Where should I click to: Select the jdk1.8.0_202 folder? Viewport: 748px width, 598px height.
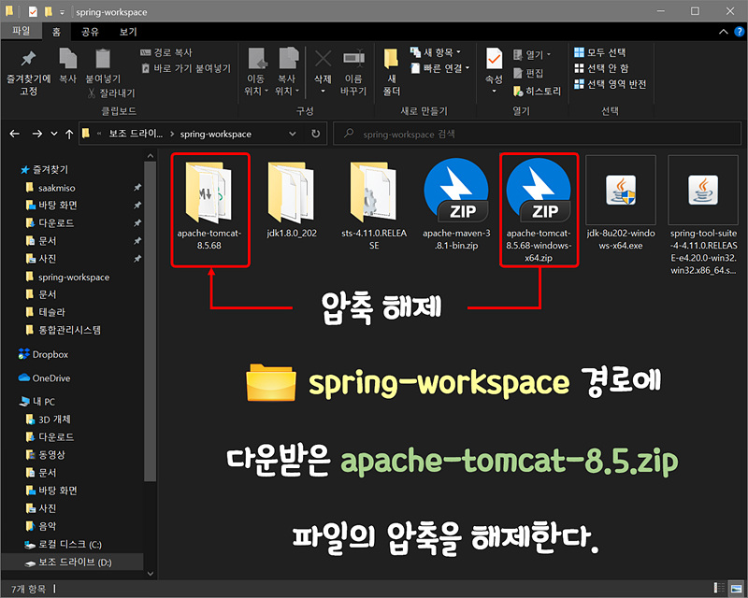(x=292, y=200)
